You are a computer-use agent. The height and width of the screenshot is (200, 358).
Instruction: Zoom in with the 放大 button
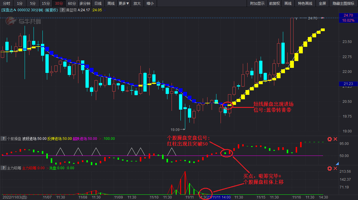click(x=137, y=4)
